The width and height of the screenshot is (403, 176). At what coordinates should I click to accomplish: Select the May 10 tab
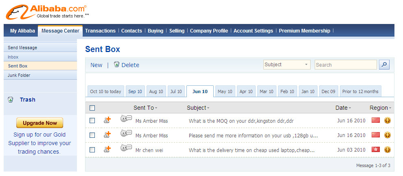[225, 91]
